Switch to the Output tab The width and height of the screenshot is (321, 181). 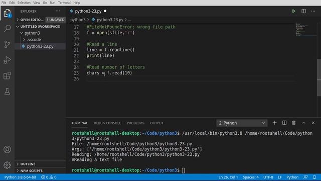pos(156,123)
